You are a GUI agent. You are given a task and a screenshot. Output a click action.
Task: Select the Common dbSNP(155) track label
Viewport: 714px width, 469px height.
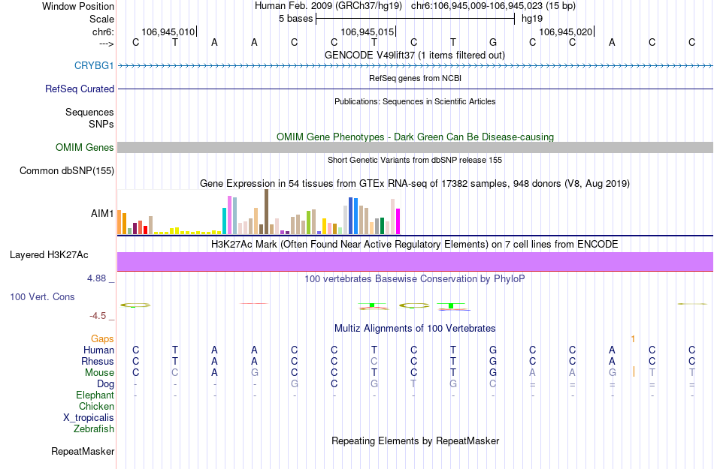66,170
